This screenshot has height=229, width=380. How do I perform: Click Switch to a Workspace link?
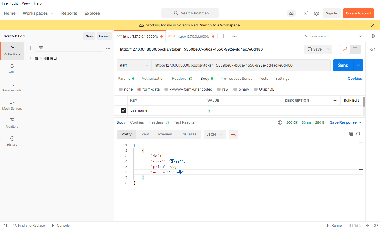point(220,25)
